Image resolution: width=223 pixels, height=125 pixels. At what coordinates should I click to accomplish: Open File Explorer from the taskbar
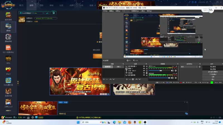120,122
